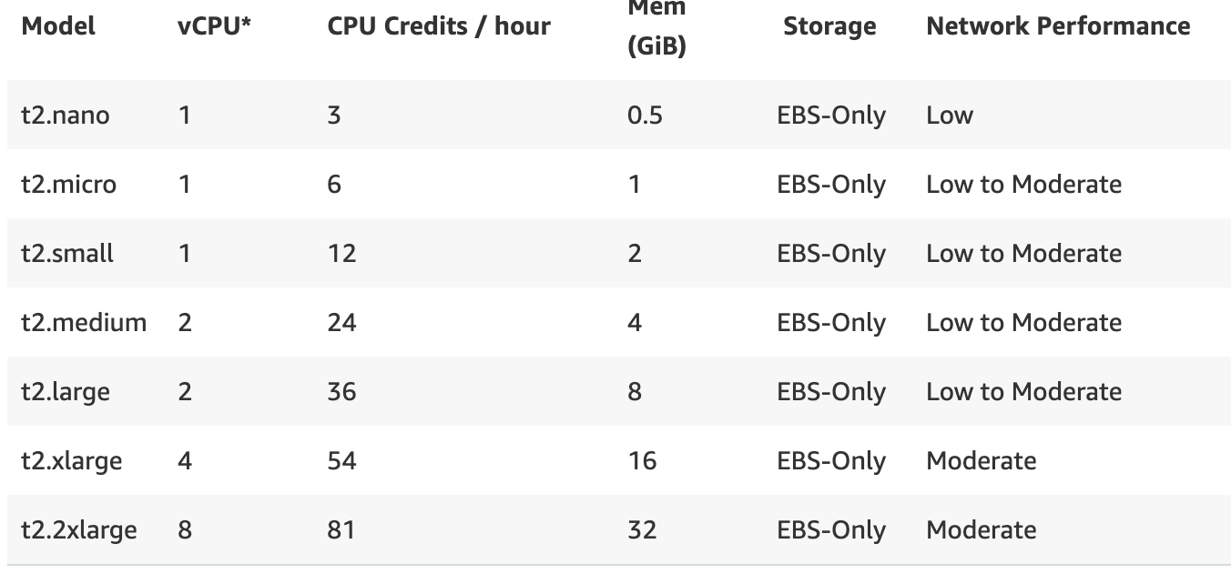The height and width of the screenshot is (584, 1231).
Task: Click the 54 CPU credits value
Action: point(341,461)
